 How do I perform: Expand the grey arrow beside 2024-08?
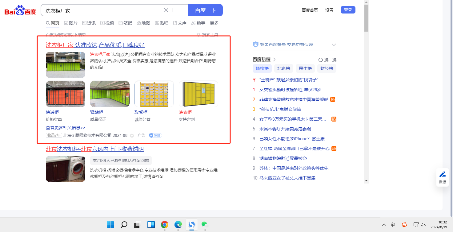(x=132, y=136)
